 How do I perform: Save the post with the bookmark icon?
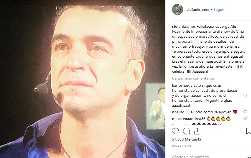pos(249,131)
